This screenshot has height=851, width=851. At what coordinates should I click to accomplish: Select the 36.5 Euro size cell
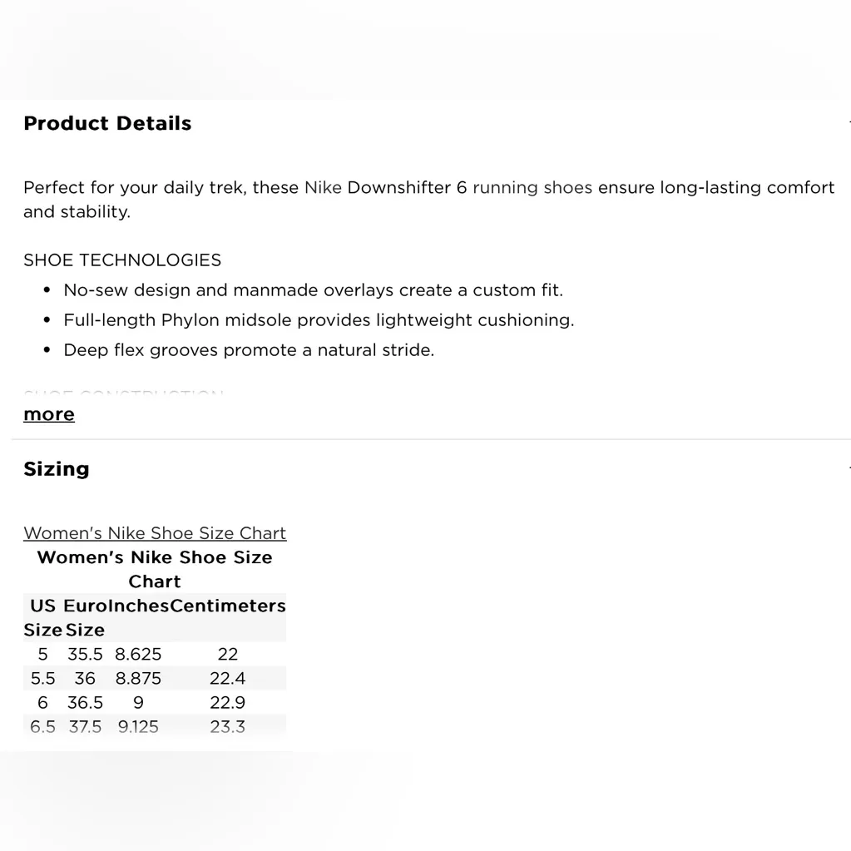[85, 702]
